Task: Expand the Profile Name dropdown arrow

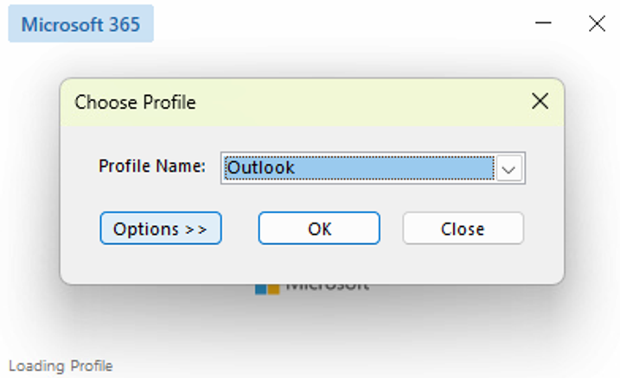Action: (508, 168)
